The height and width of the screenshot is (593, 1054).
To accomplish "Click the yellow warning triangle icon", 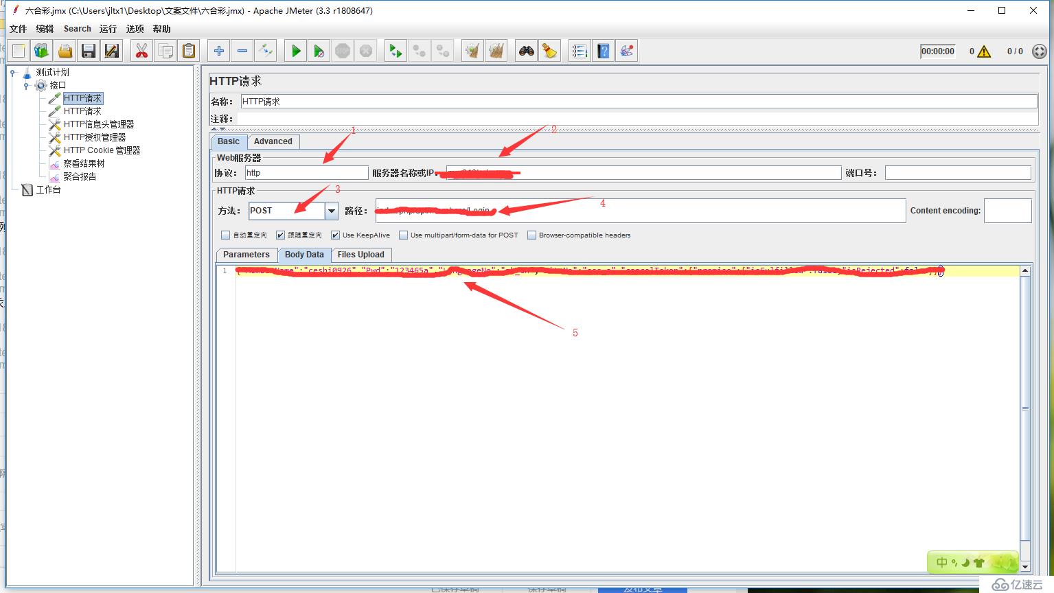I will pos(984,51).
